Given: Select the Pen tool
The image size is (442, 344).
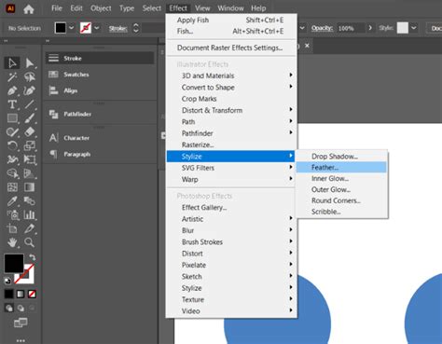Looking at the screenshot, I should click(x=12, y=90).
